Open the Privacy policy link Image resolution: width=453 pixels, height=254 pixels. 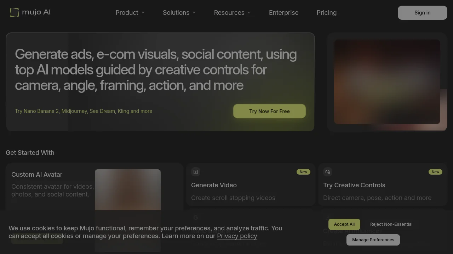tap(237, 236)
